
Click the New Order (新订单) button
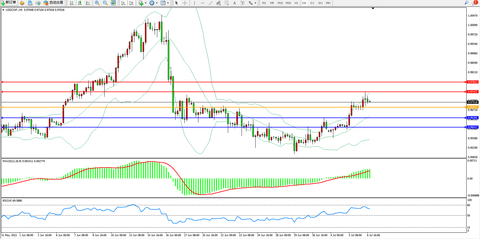point(9,3)
